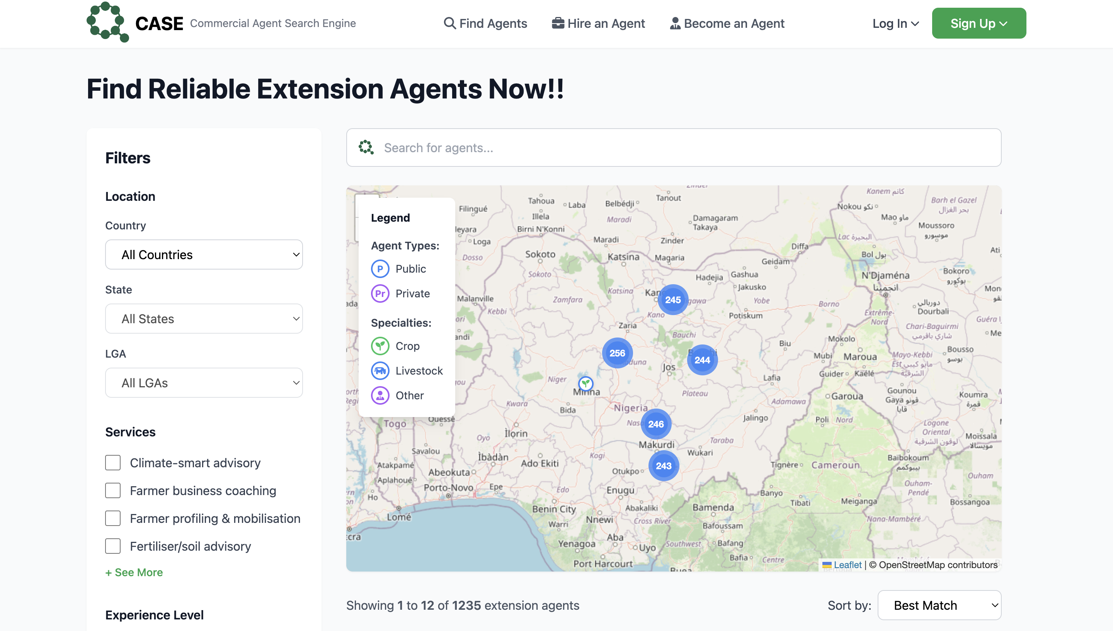Enable Climate-smart advisory checkbox
The height and width of the screenshot is (631, 1113).
(113, 463)
